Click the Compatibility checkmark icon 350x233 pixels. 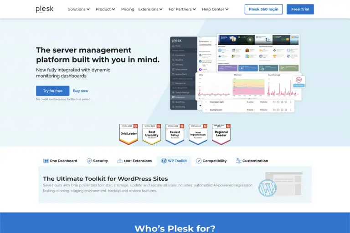tap(199, 161)
